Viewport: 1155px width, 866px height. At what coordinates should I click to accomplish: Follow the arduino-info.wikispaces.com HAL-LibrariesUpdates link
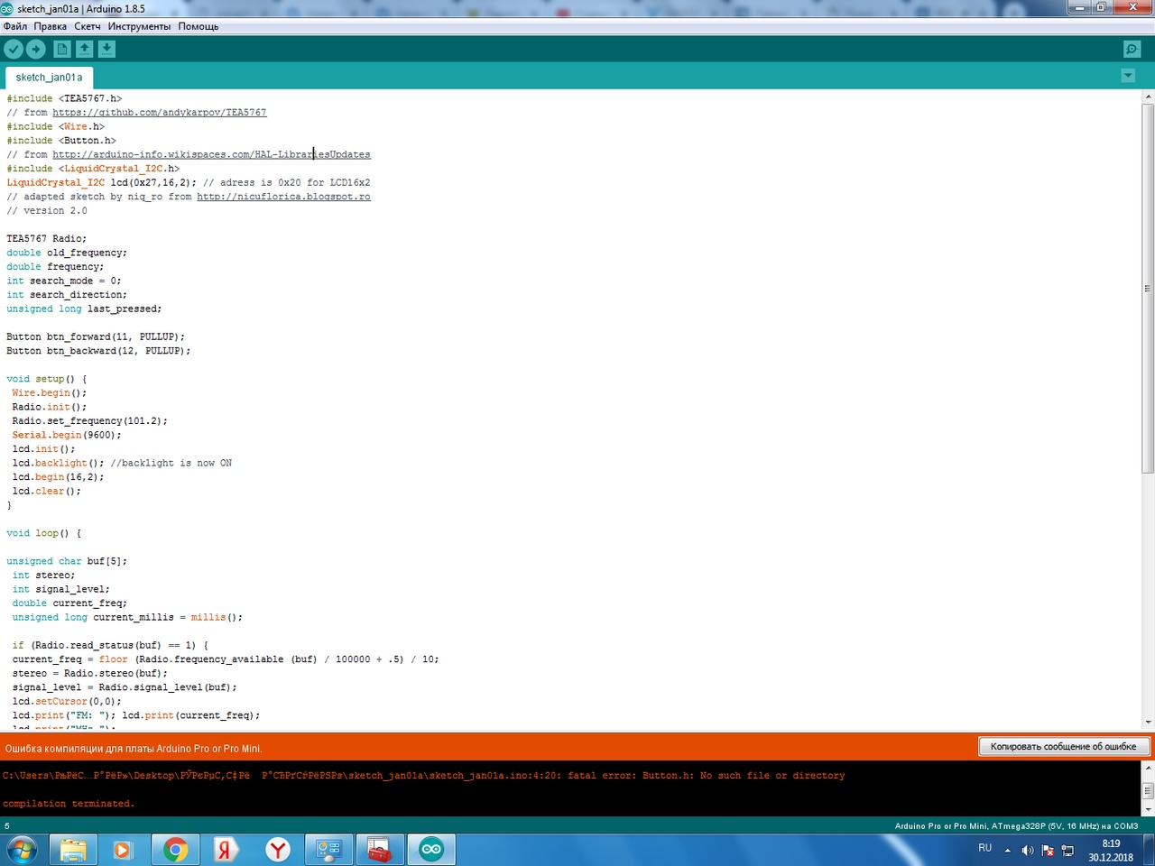[x=211, y=154]
